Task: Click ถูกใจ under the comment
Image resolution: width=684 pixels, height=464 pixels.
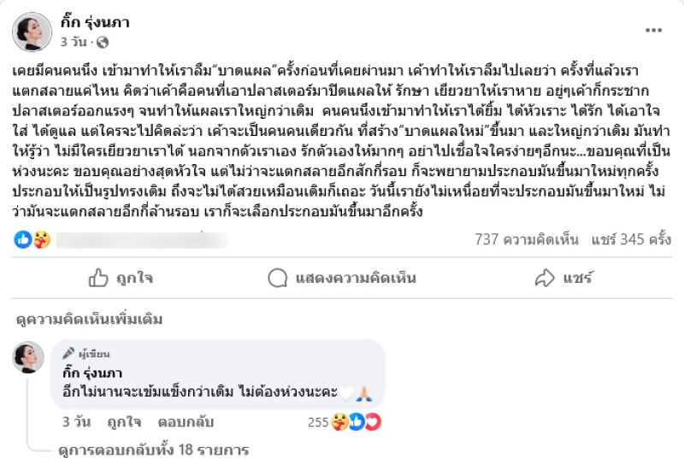Action: (125, 422)
